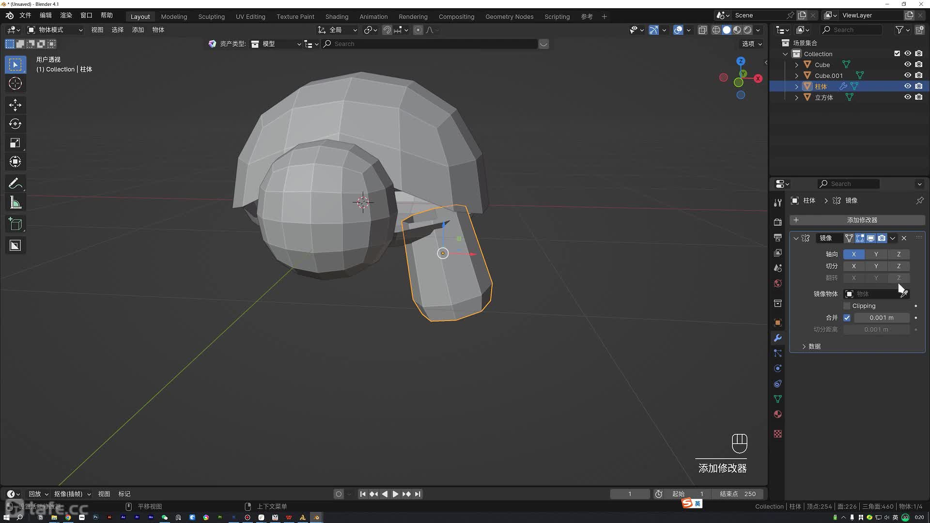Open the 回放 playback dropdown
The image size is (930, 523).
coord(38,494)
